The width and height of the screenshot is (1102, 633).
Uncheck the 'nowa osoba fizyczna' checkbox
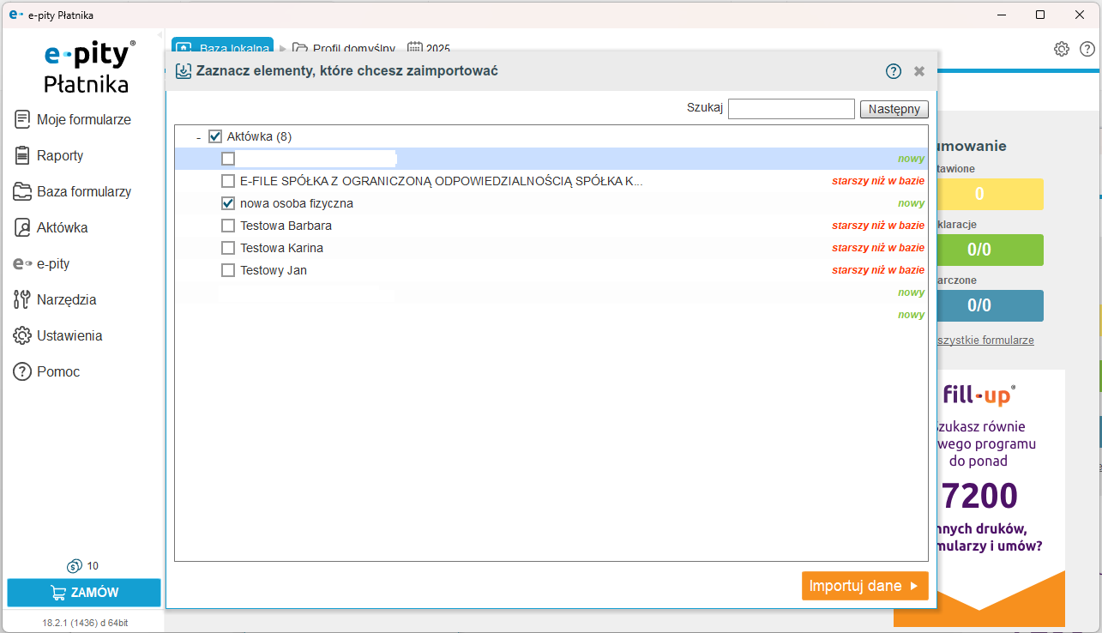(x=228, y=203)
